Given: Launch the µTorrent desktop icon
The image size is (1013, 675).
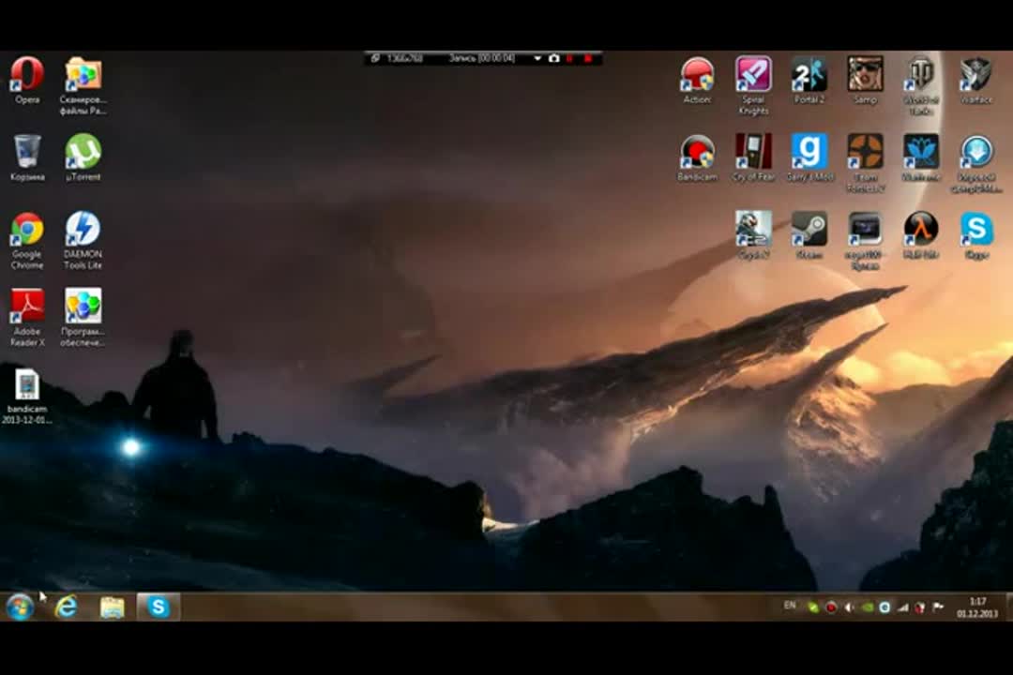Looking at the screenshot, I should click(83, 153).
